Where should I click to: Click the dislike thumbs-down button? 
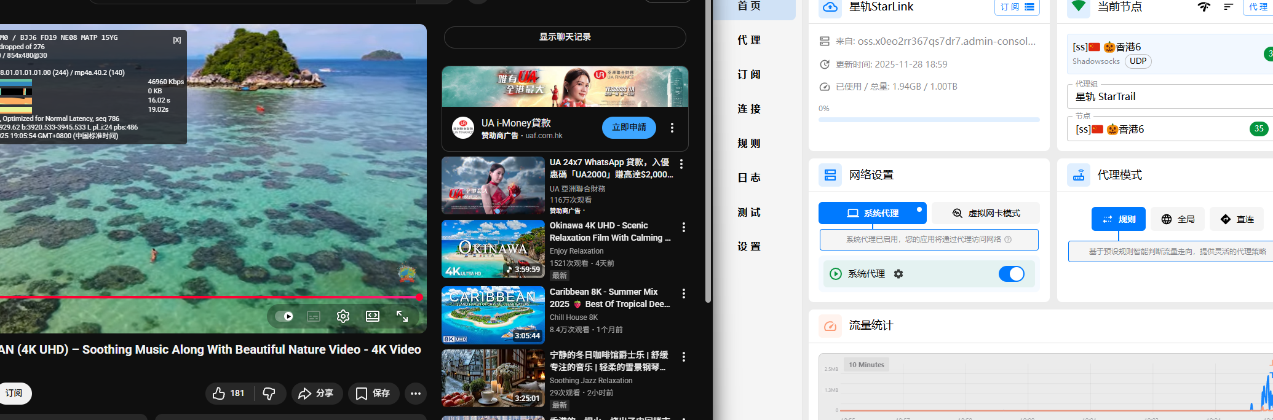(x=269, y=394)
